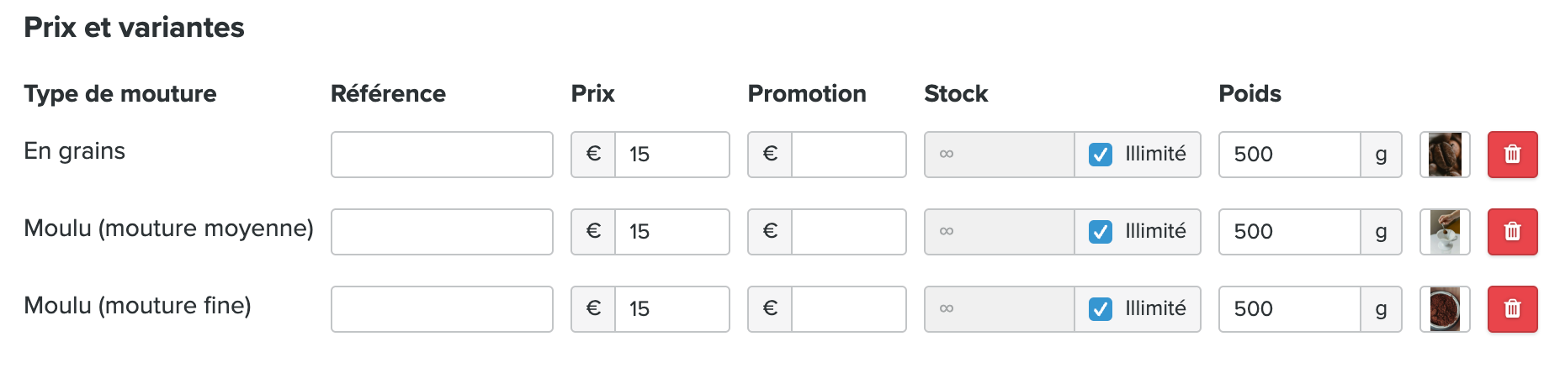The height and width of the screenshot is (368, 1560).
Task: Toggle Illimité checkbox for Moulu (mouture moyenne)
Action: click(1101, 232)
